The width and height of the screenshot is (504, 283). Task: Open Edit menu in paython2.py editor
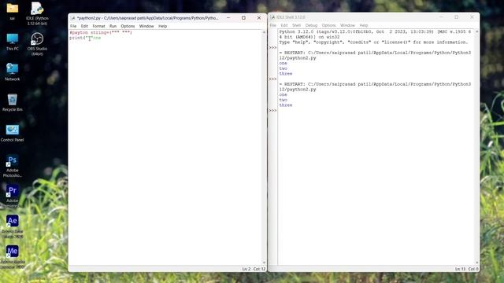click(84, 26)
